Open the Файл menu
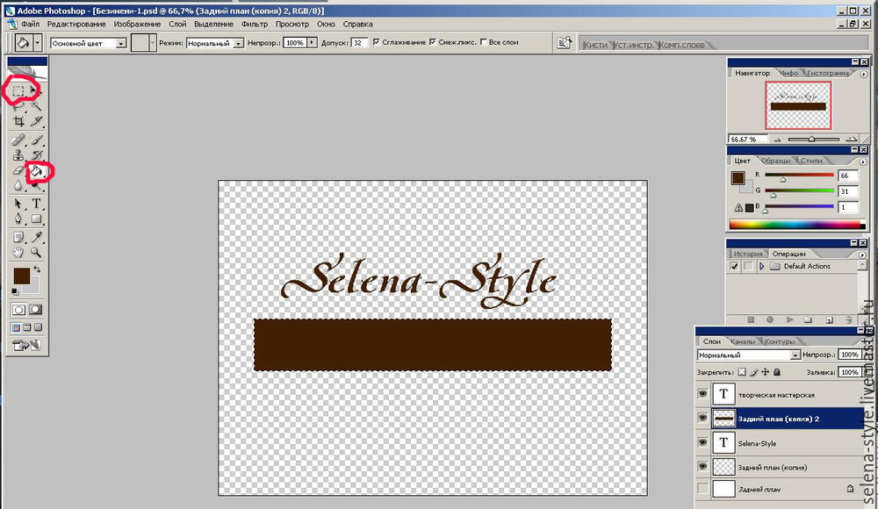The height and width of the screenshot is (509, 878). coord(30,24)
